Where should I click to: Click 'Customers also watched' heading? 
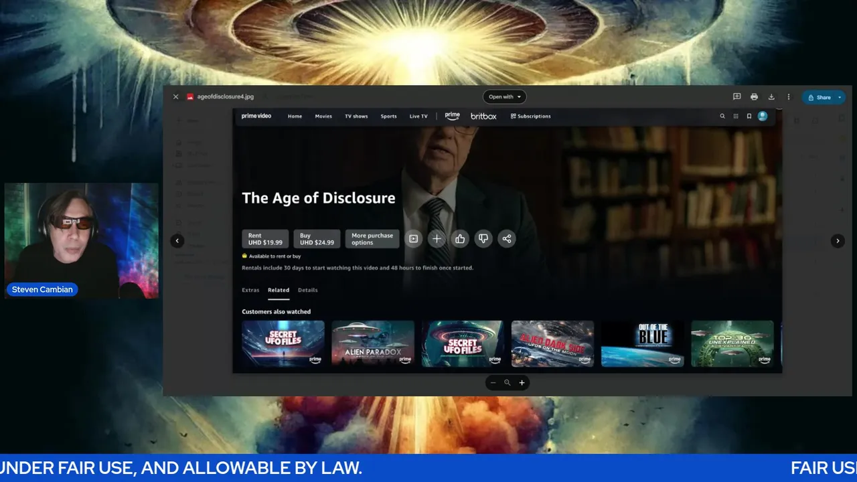pos(277,312)
